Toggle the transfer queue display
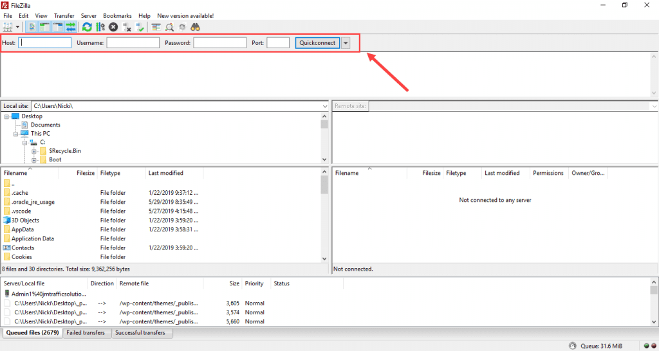The width and height of the screenshot is (659, 351). (x=71, y=27)
